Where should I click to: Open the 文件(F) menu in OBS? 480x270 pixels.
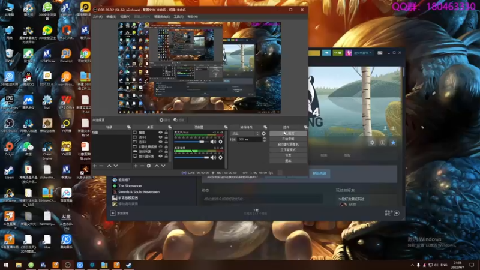tap(97, 17)
